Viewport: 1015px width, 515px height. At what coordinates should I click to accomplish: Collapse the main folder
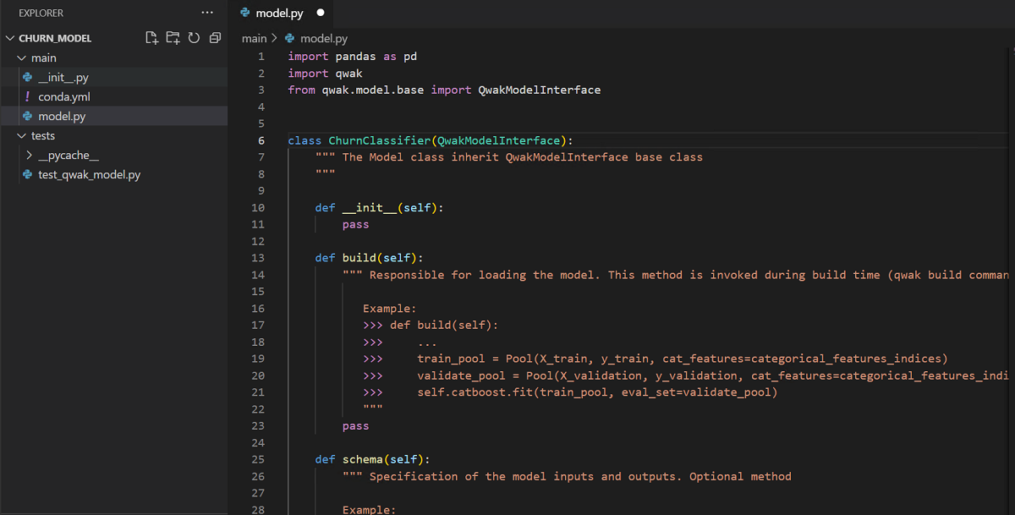click(x=22, y=58)
